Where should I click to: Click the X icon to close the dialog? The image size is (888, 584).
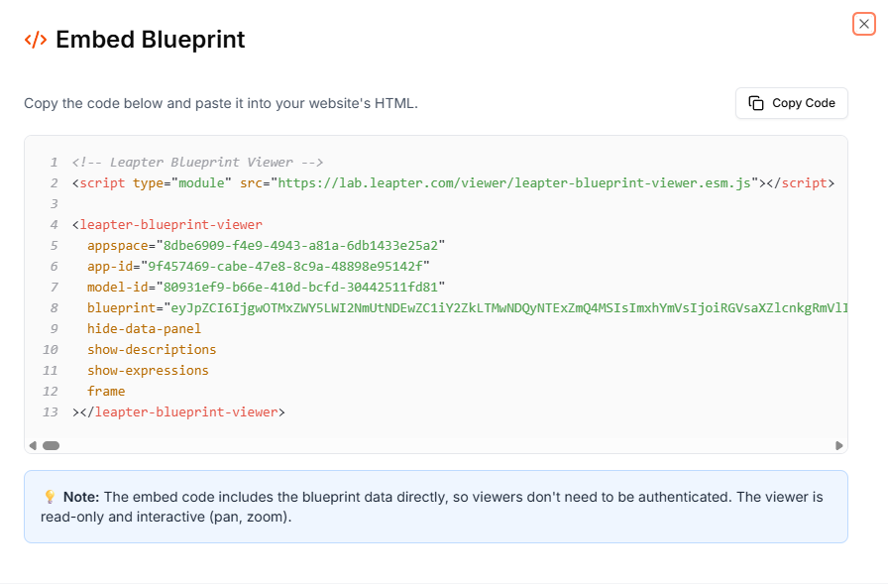863,24
